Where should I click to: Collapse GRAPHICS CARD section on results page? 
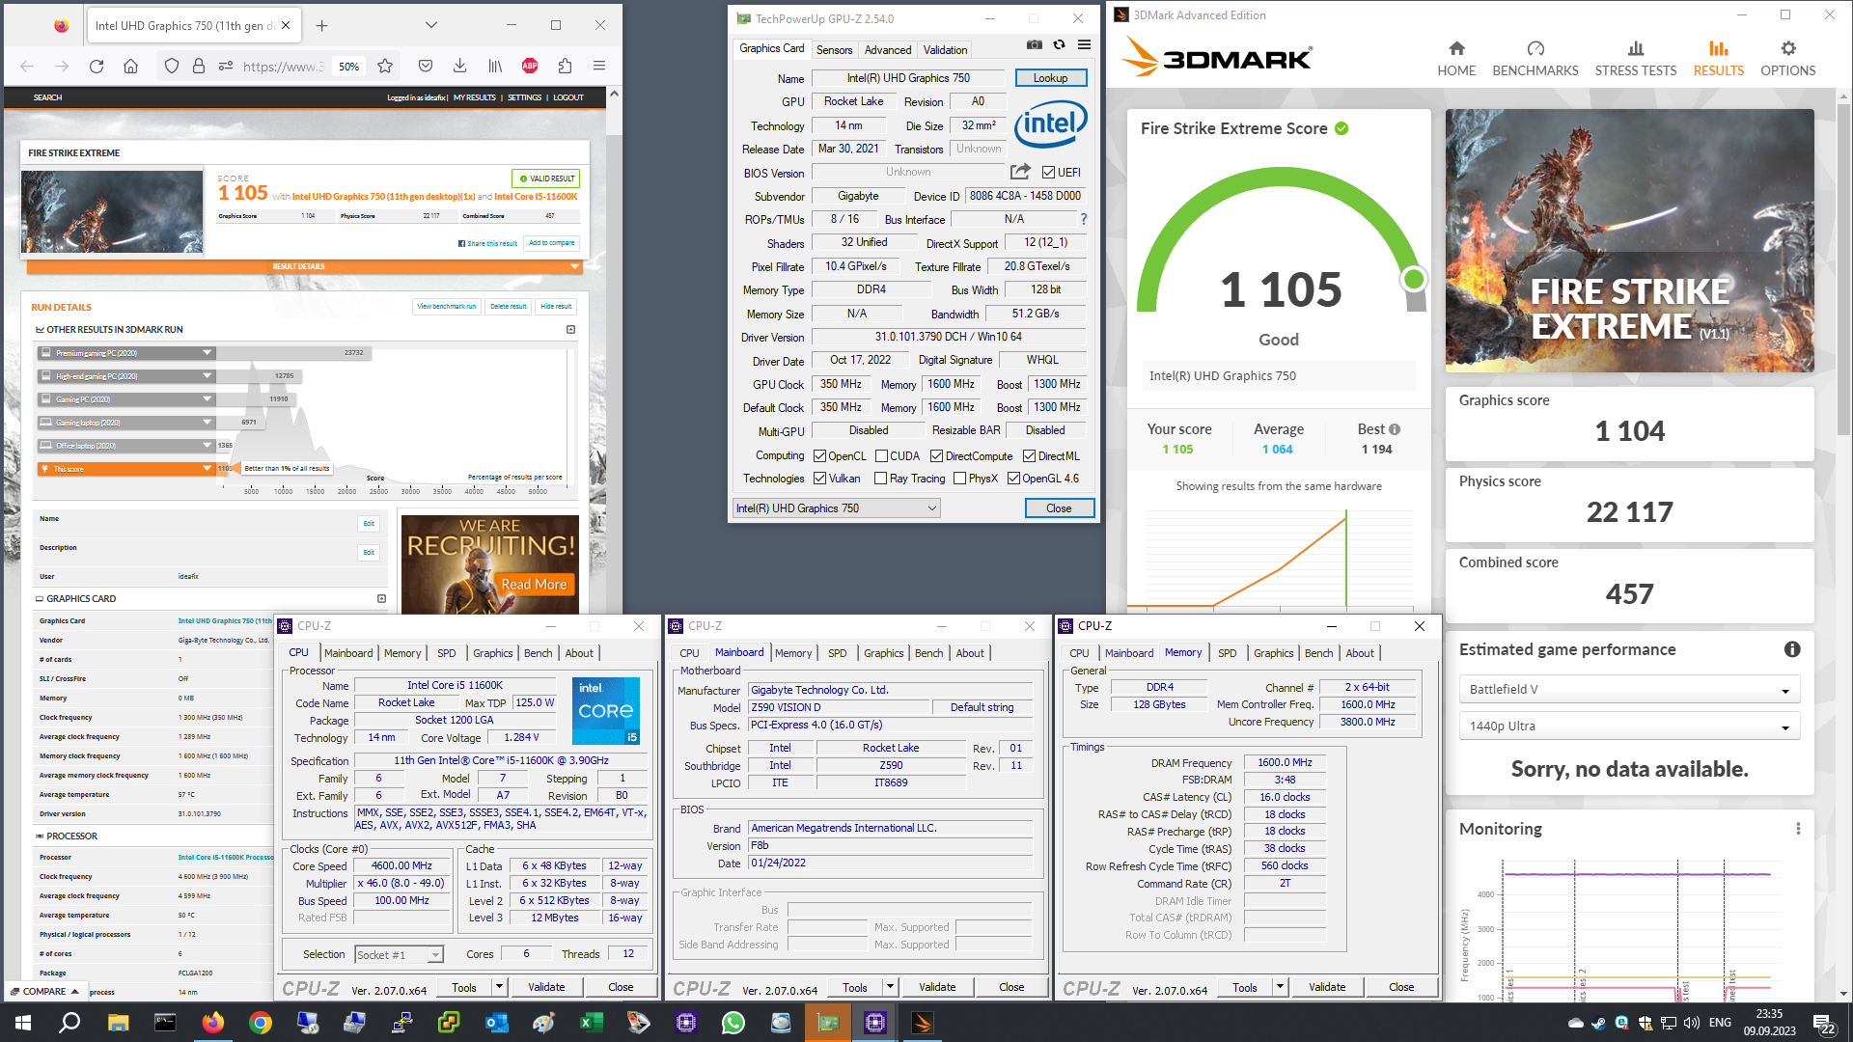[x=381, y=599]
